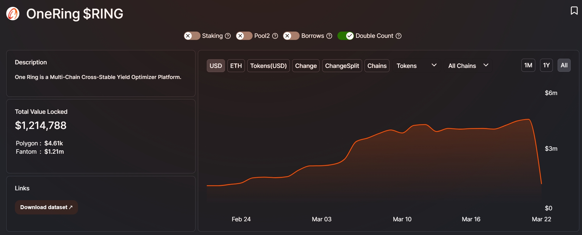Open the Pool2 help tooltip icon
The height and width of the screenshot is (235, 582).
point(275,36)
